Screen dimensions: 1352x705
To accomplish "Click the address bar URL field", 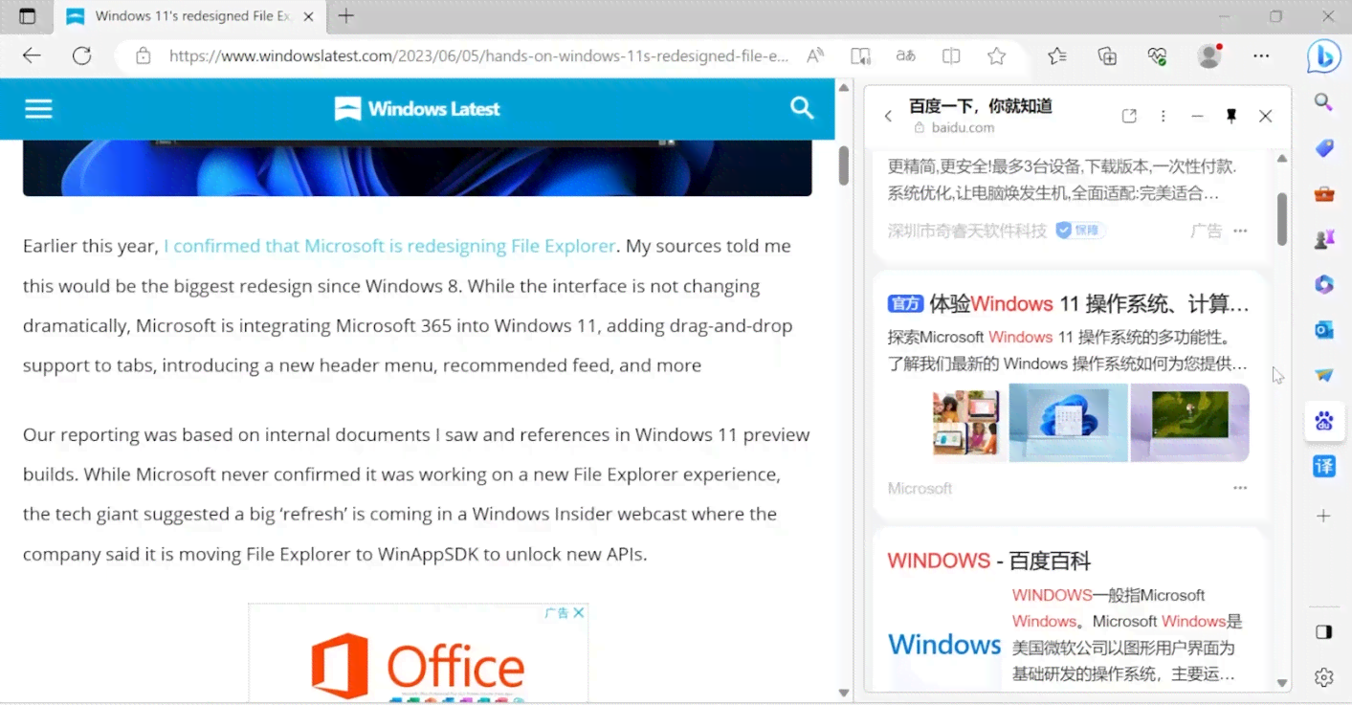I will click(478, 55).
